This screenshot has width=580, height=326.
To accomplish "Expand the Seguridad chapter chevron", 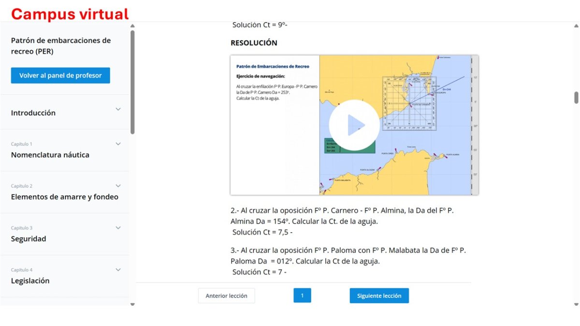I will tap(118, 228).
